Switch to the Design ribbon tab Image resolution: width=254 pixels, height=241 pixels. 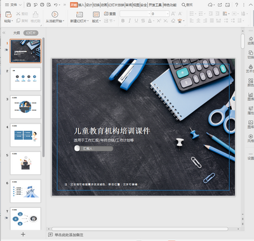point(89,4)
